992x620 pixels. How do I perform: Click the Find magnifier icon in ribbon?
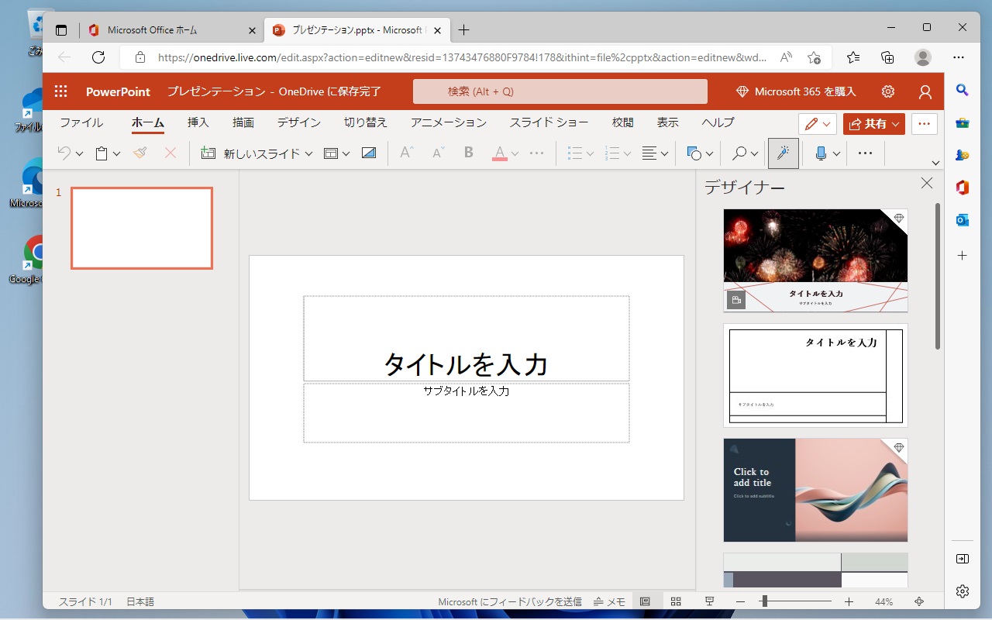(x=739, y=153)
